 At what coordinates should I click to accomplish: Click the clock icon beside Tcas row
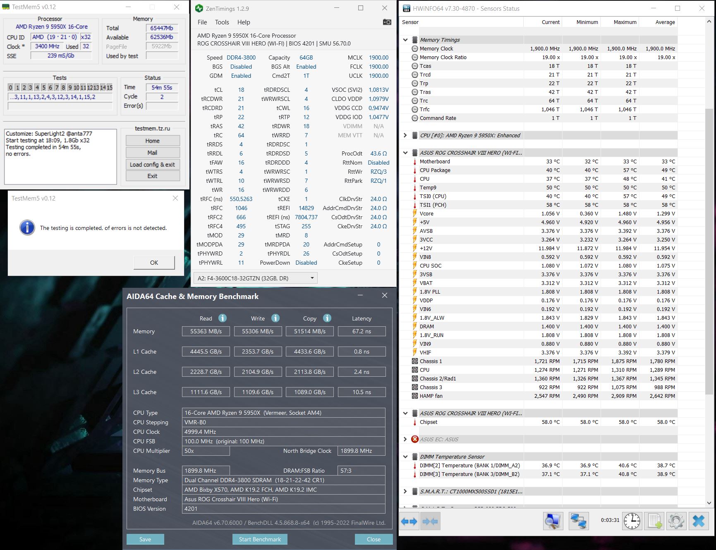tap(415, 66)
